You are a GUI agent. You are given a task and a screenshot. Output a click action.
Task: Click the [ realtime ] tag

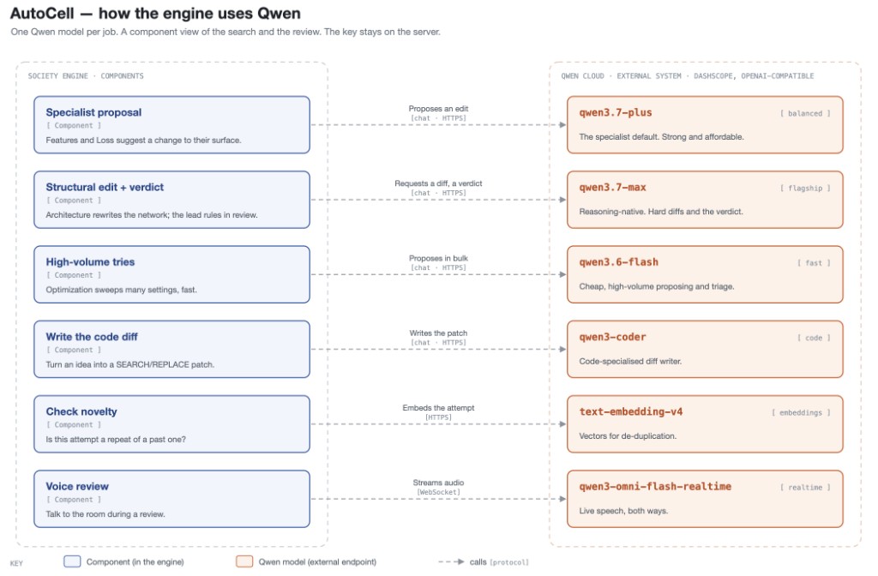[x=805, y=488]
